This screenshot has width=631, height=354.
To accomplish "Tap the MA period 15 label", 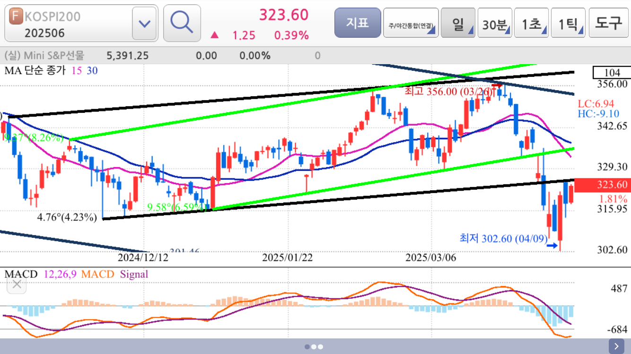I will coord(76,71).
